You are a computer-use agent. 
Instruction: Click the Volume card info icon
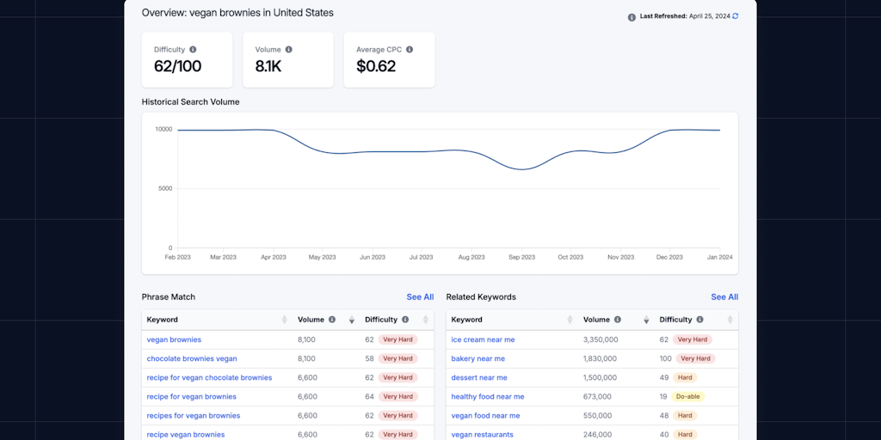(288, 50)
